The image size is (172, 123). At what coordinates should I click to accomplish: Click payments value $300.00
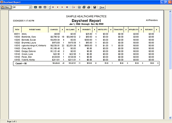[88, 40]
